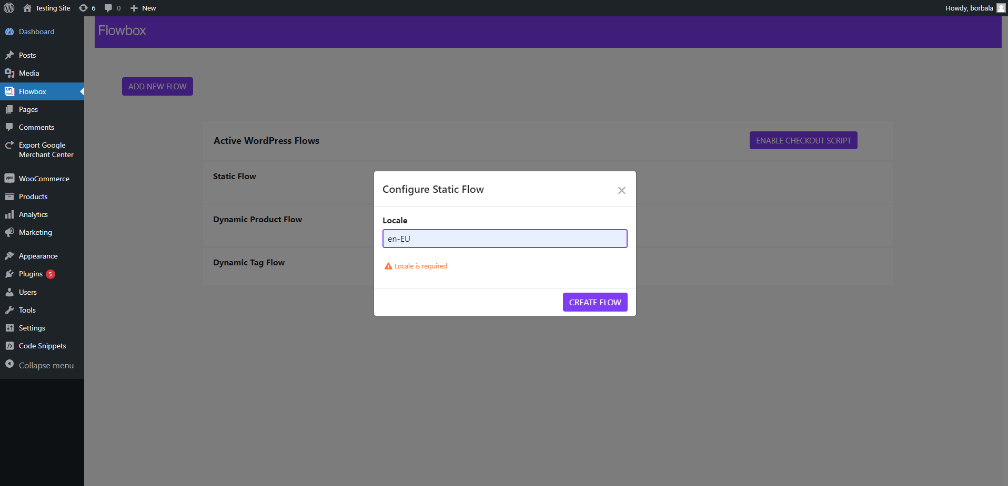Click the Collapse menu arrow icon
The height and width of the screenshot is (486, 1008).
coord(9,364)
